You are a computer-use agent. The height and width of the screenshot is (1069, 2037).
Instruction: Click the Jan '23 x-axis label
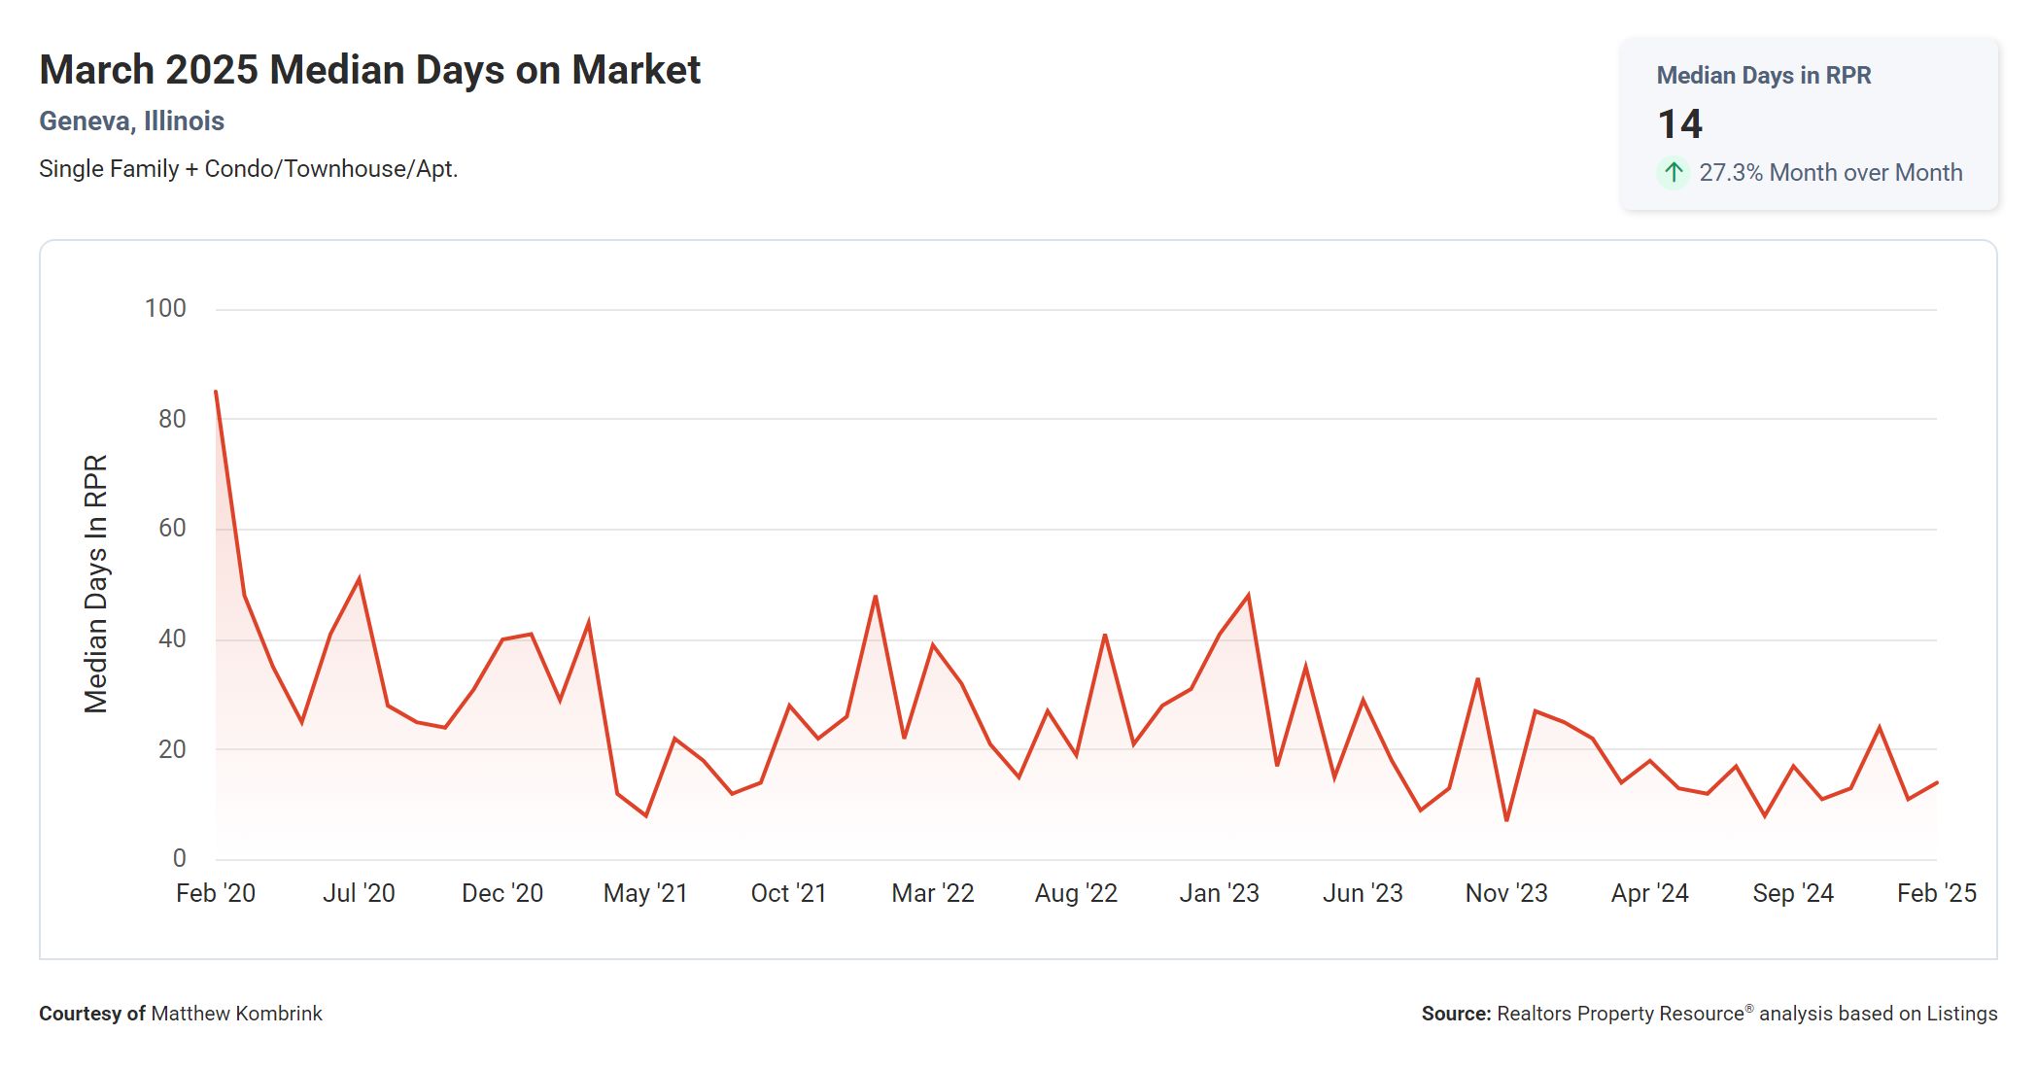[x=1219, y=893]
